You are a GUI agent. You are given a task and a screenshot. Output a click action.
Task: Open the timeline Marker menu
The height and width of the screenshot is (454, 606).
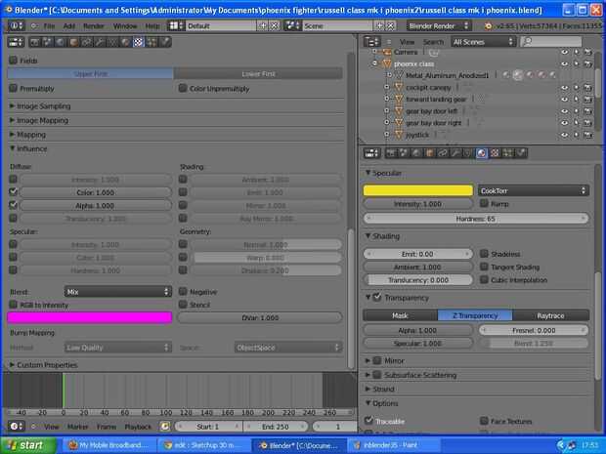pyautogui.click(x=77, y=427)
